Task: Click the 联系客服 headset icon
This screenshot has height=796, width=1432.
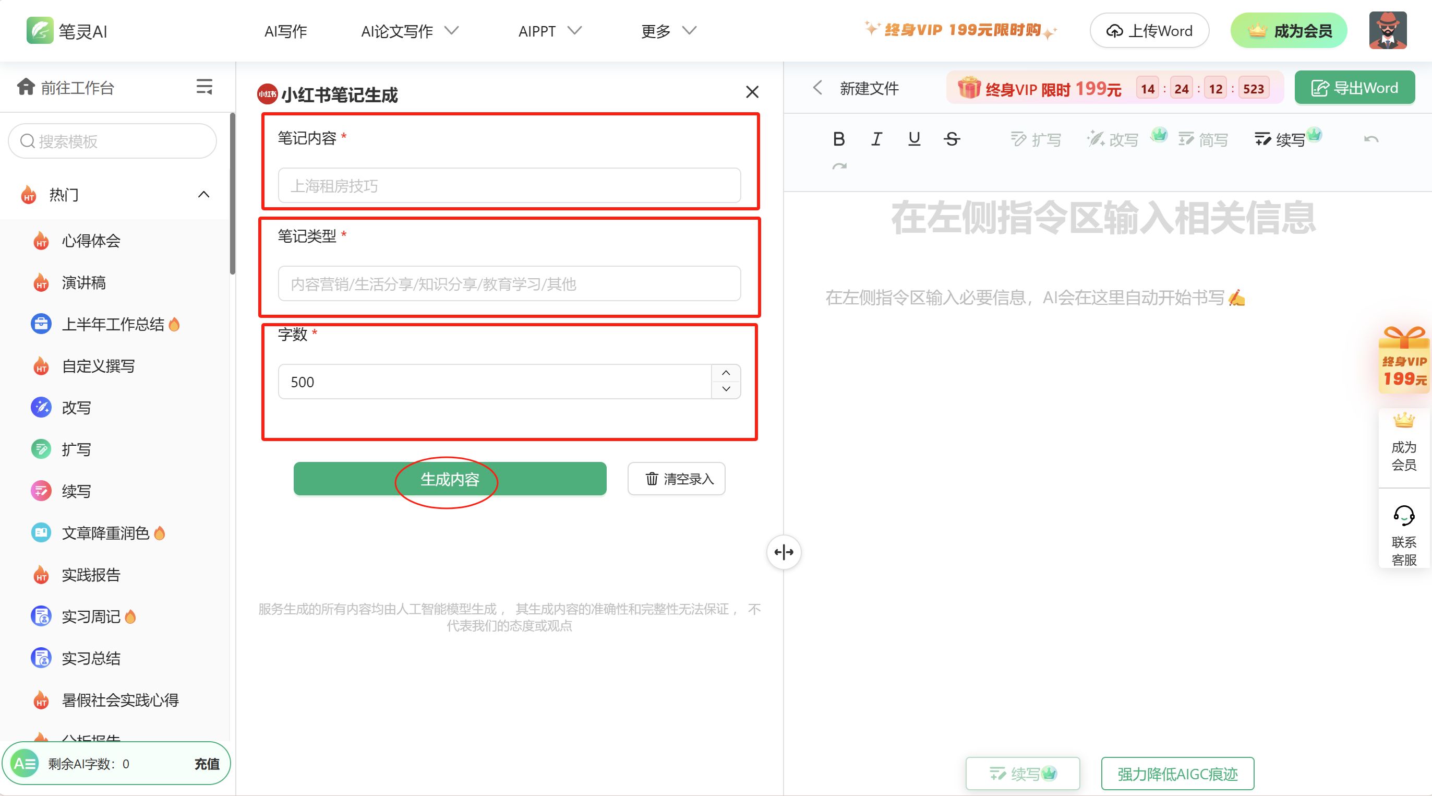Action: pos(1404,516)
